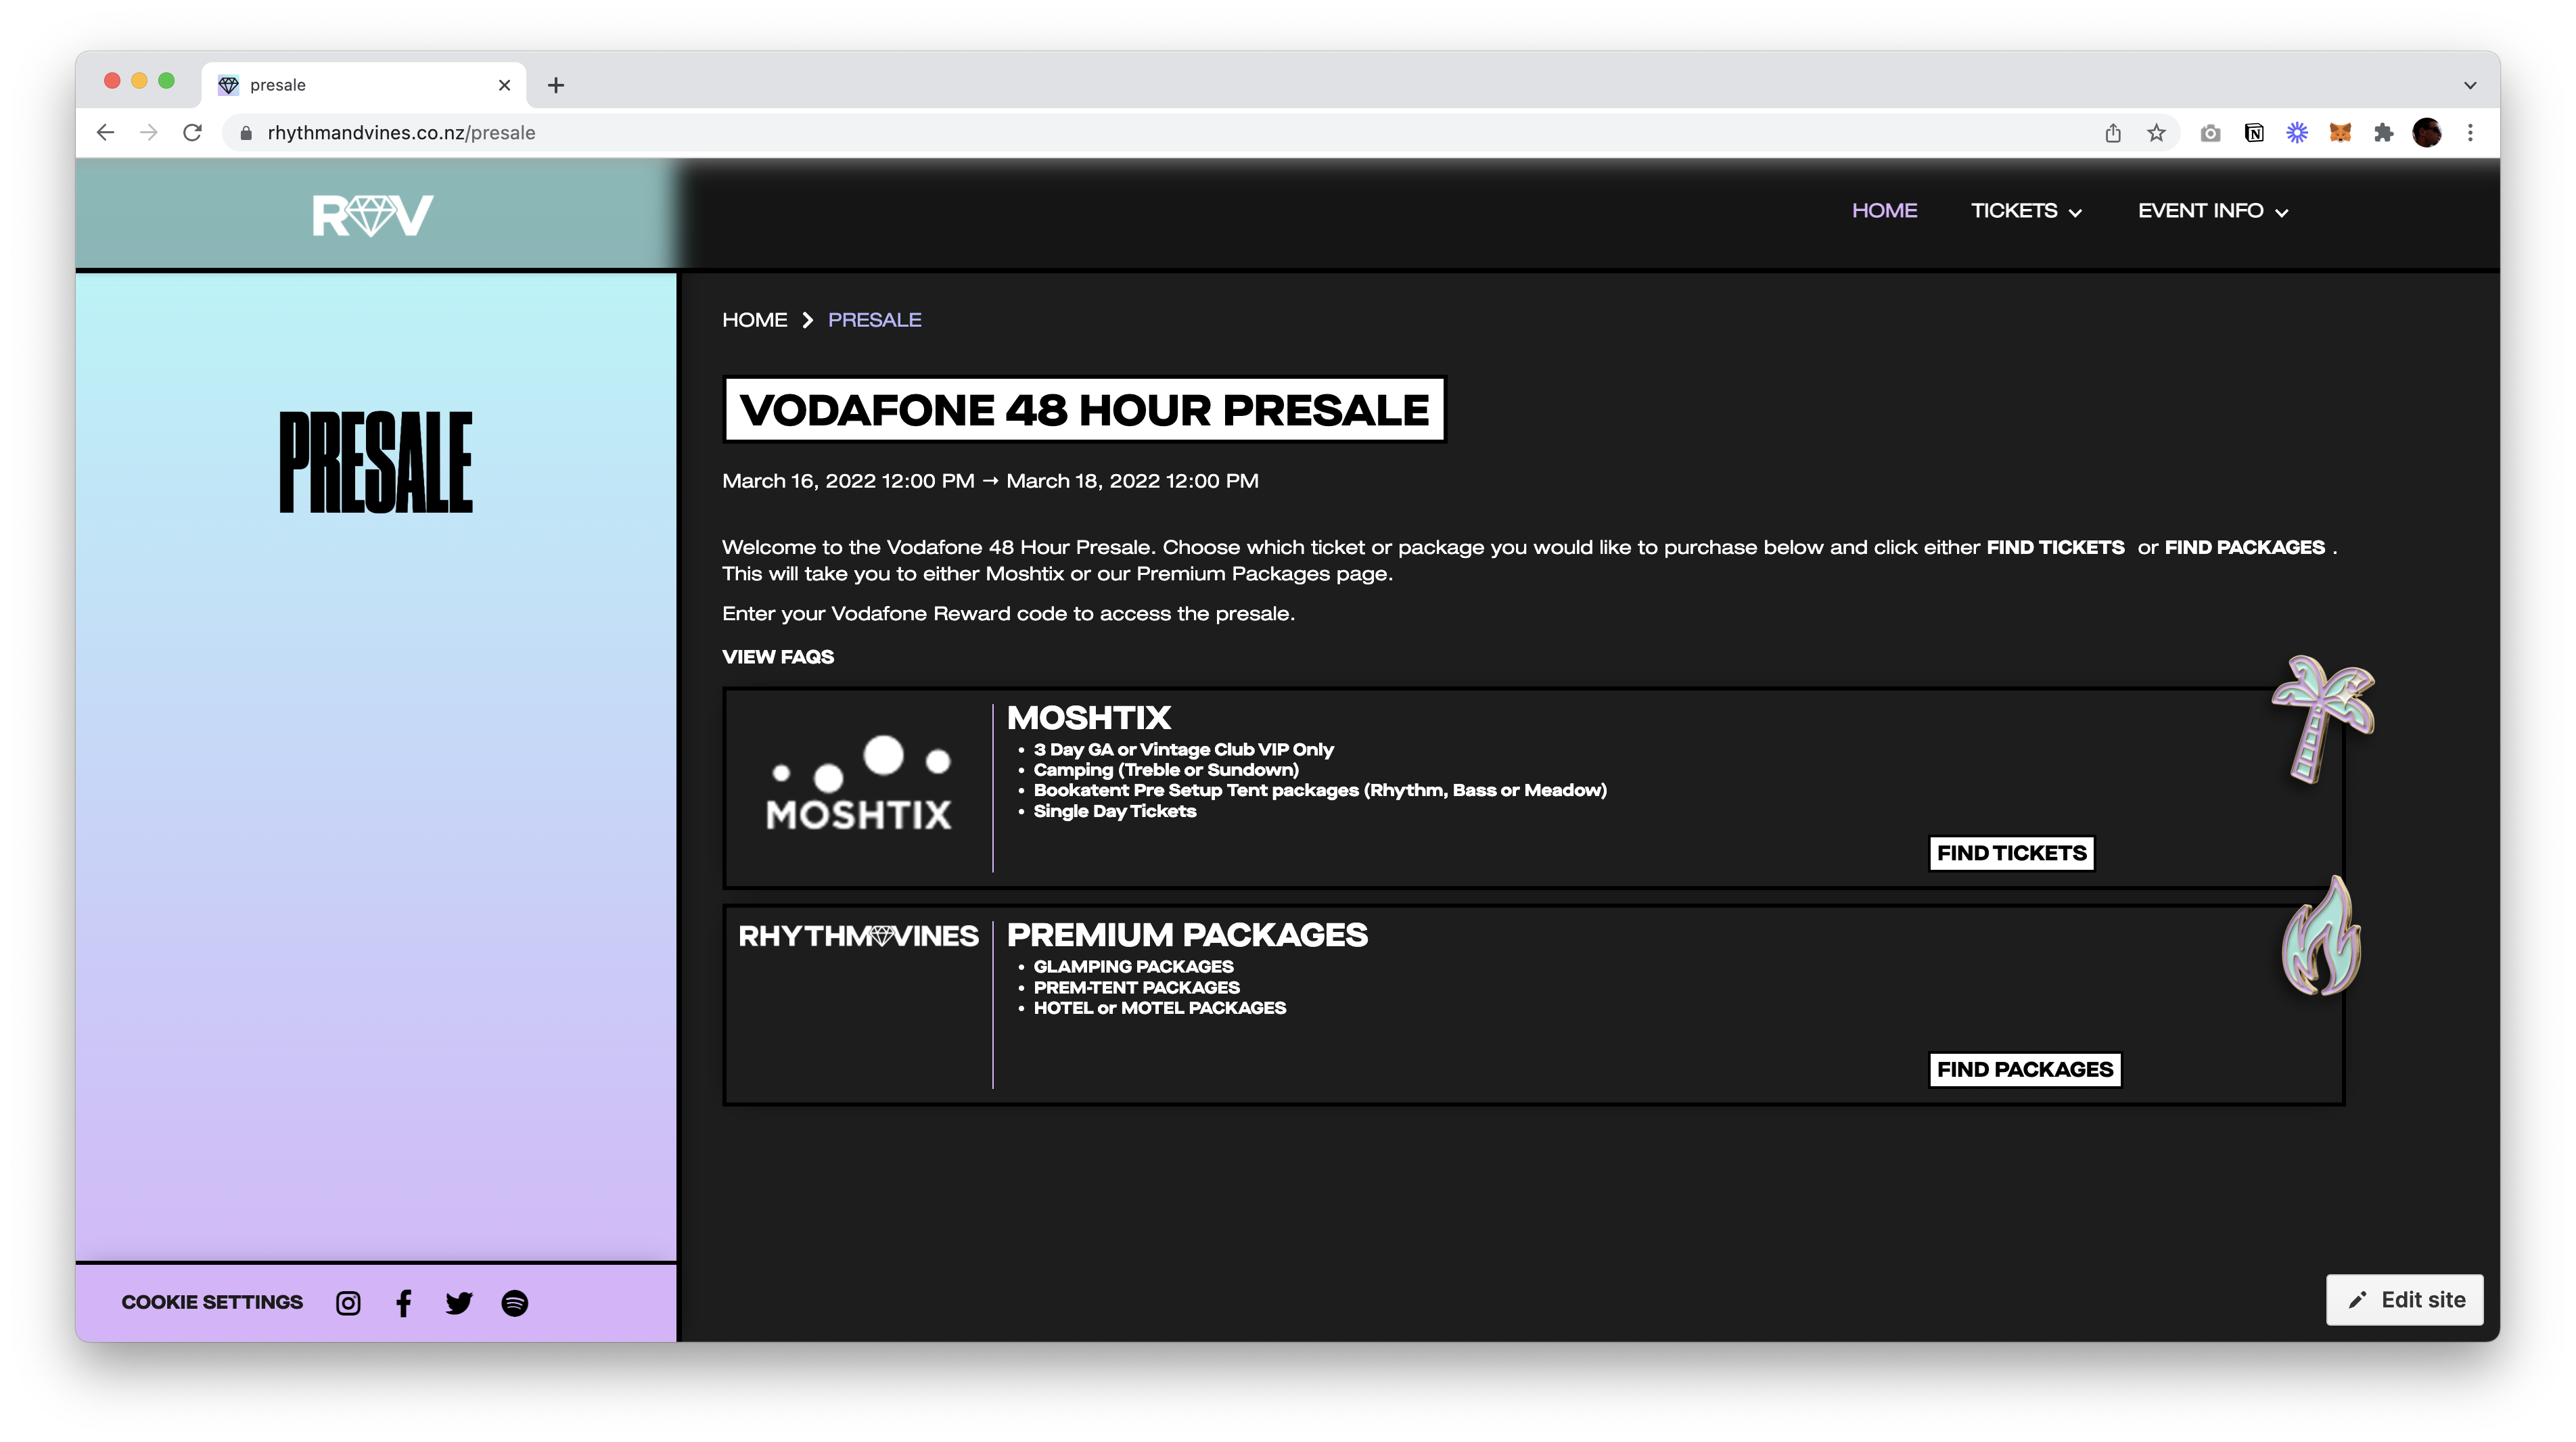
Task: Open a new browser tab
Action: (x=556, y=85)
